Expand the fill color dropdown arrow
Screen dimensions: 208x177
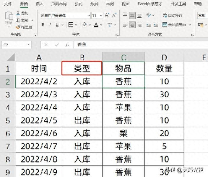[90, 25]
